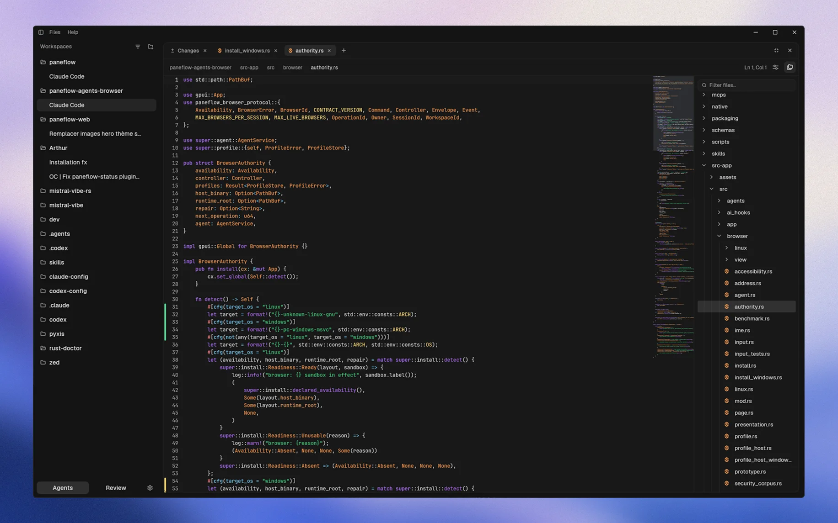Click the paneflow workspace folder icon
Image resolution: width=838 pixels, height=523 pixels.
click(x=43, y=62)
